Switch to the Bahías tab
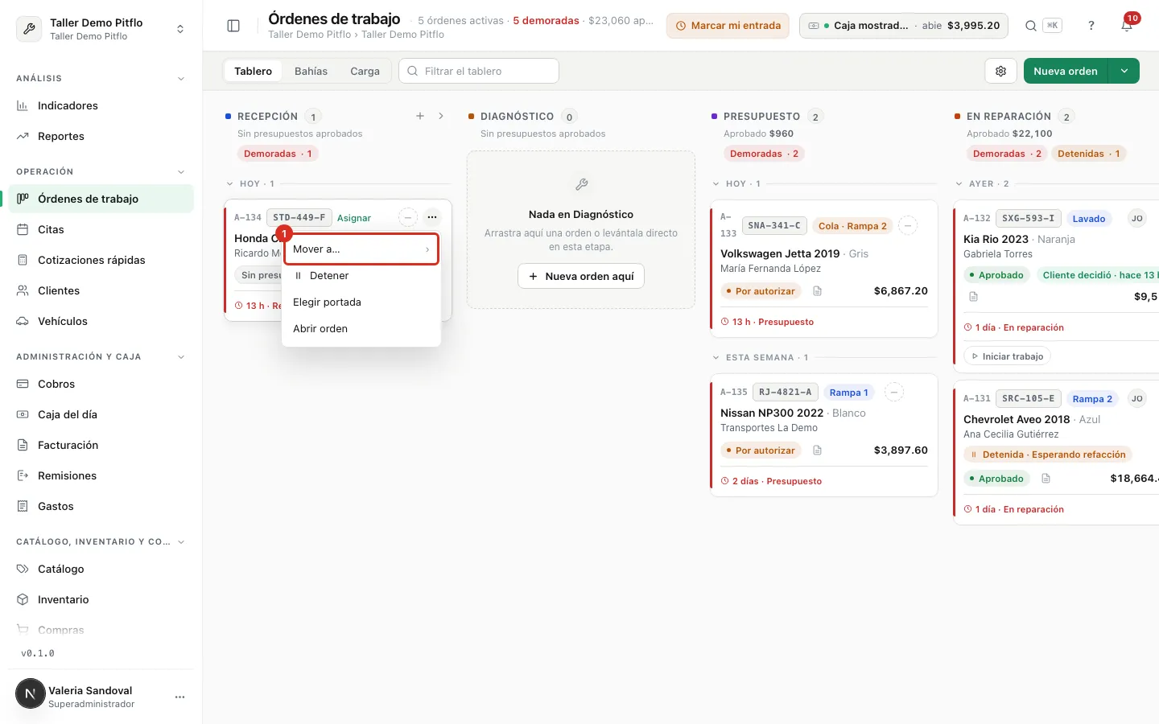The width and height of the screenshot is (1159, 724). (x=311, y=71)
